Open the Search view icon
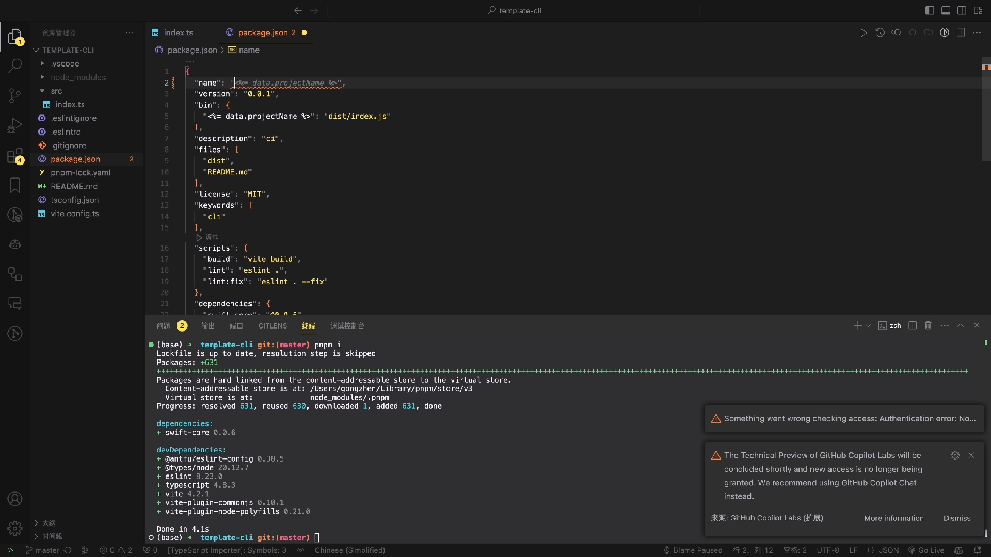Screen dimensions: 991x557 (15, 65)
